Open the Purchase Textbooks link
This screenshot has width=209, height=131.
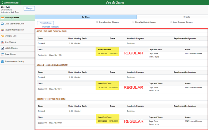51,27
